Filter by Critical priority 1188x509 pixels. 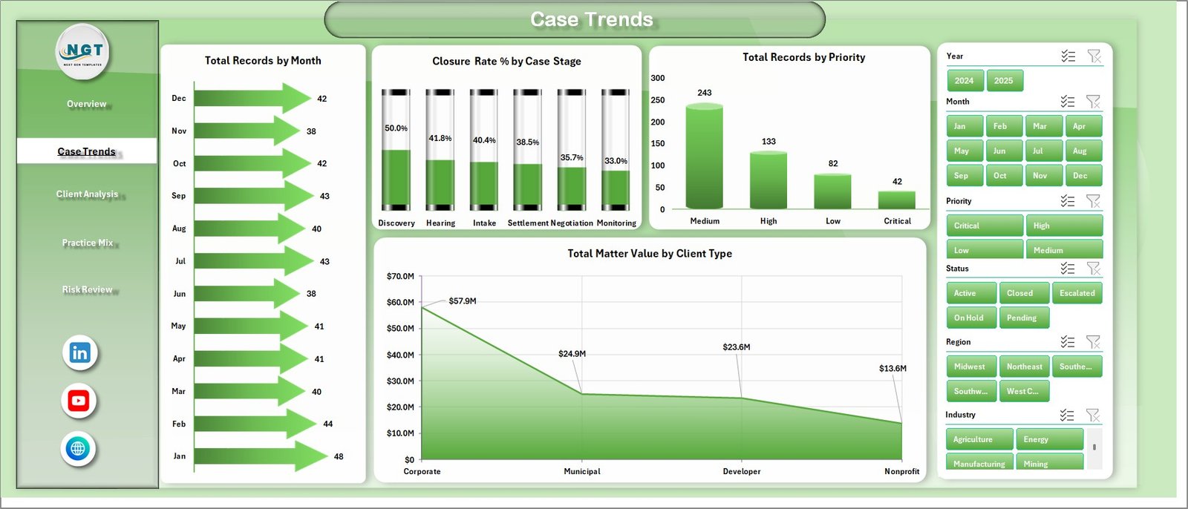point(985,226)
